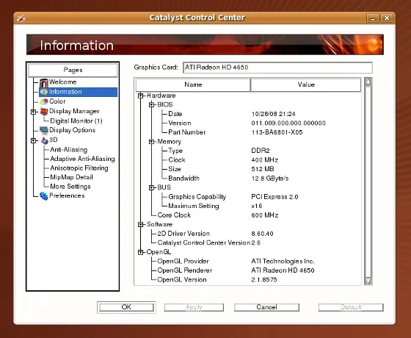
Task: Select the Maximum Setting row
Action: point(249,206)
